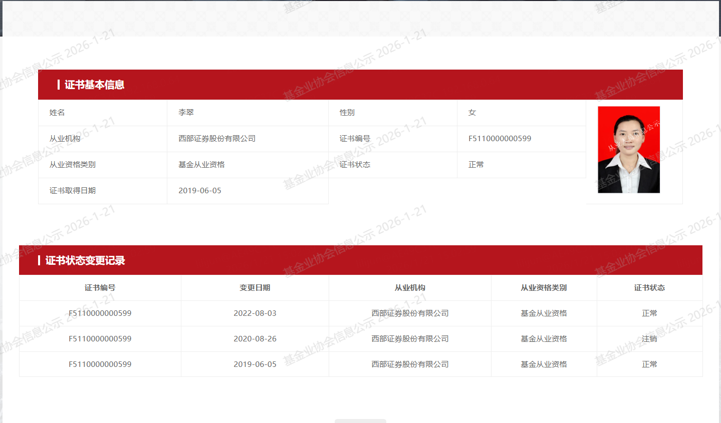Click the 从业机构 column header in change records

[x=409, y=288]
